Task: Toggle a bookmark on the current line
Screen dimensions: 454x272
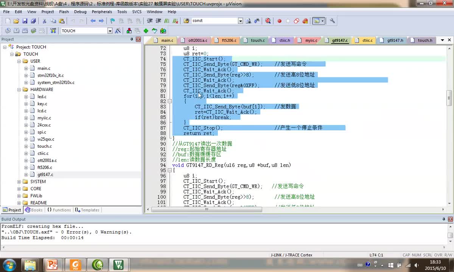Action: click(112, 21)
